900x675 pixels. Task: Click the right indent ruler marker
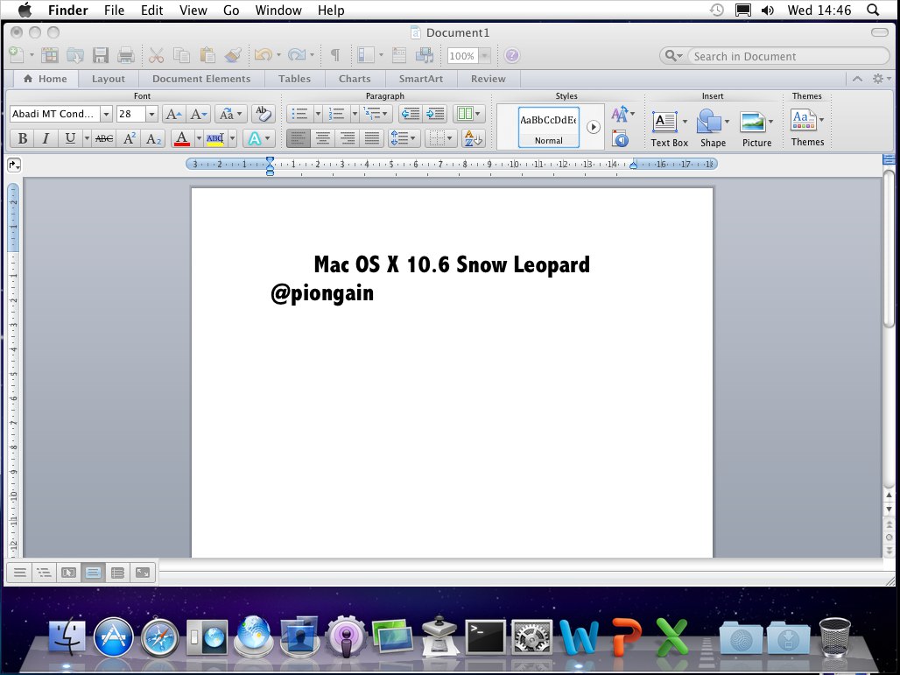click(633, 165)
